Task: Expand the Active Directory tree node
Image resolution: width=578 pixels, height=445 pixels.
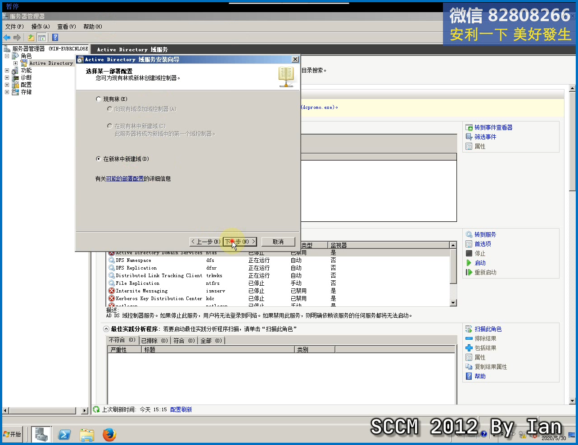Action: tap(15, 63)
